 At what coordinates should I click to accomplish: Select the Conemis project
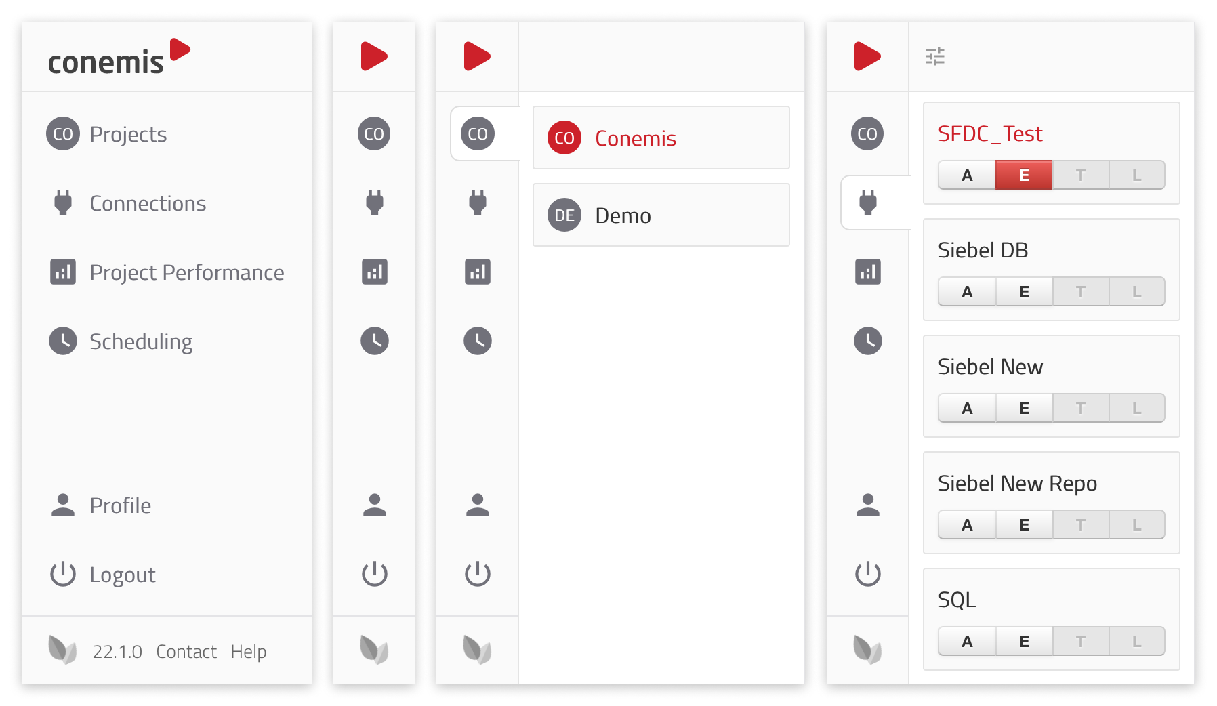point(661,138)
